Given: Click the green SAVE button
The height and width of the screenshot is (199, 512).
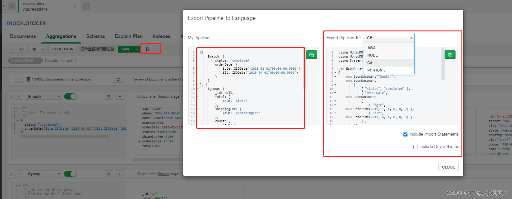Looking at the screenshot, I should click(126, 49).
